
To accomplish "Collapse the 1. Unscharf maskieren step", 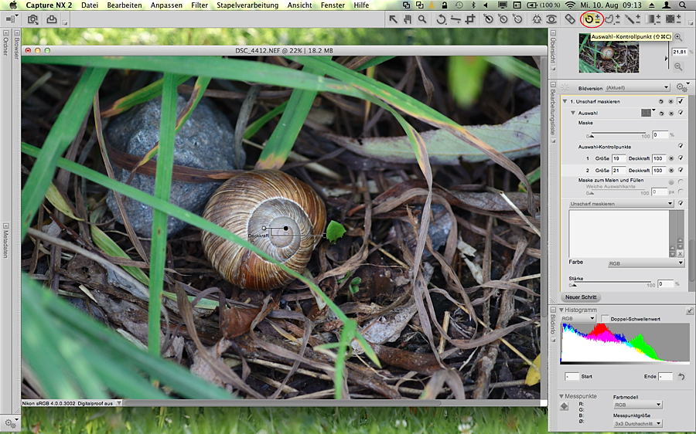I will pyautogui.click(x=565, y=101).
